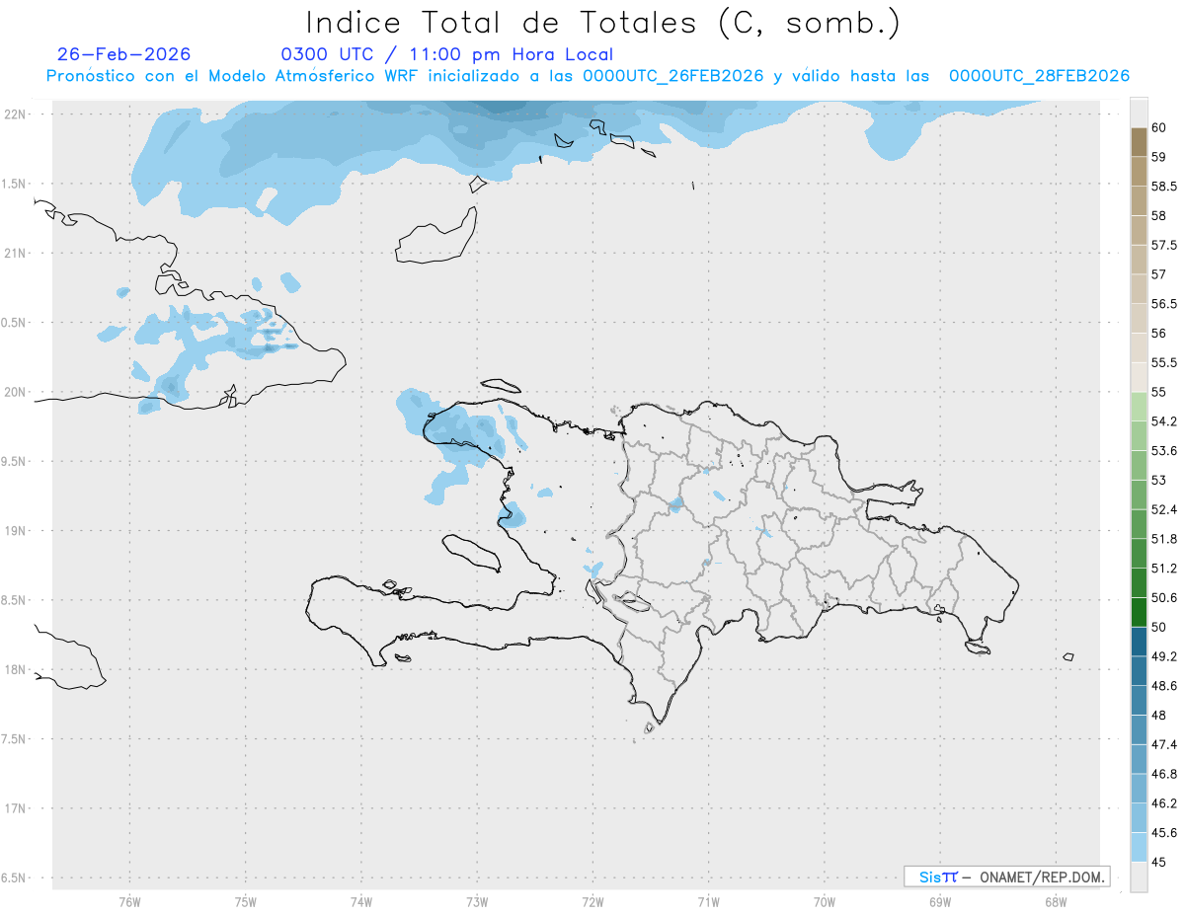
Task: Click the colorbar value 51.2
Action: [x=1164, y=569]
